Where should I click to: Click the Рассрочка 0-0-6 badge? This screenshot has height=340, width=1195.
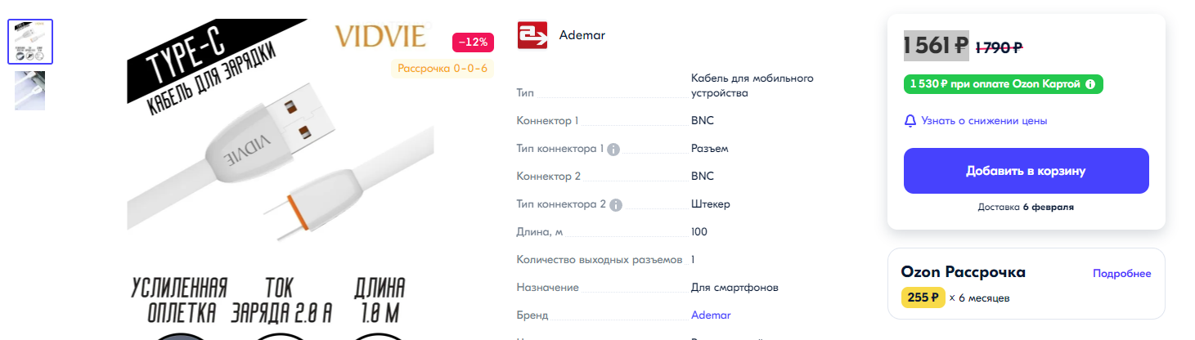click(x=443, y=68)
